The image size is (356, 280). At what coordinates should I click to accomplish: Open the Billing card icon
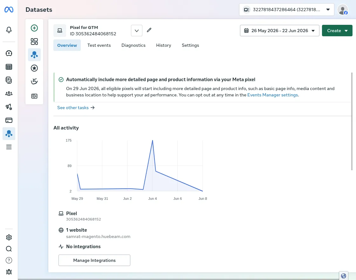pyautogui.click(x=9, y=120)
